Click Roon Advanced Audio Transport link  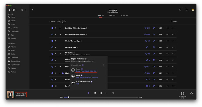pos(87,77)
